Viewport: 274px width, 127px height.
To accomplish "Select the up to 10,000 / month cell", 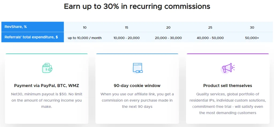I will (x=85, y=38).
